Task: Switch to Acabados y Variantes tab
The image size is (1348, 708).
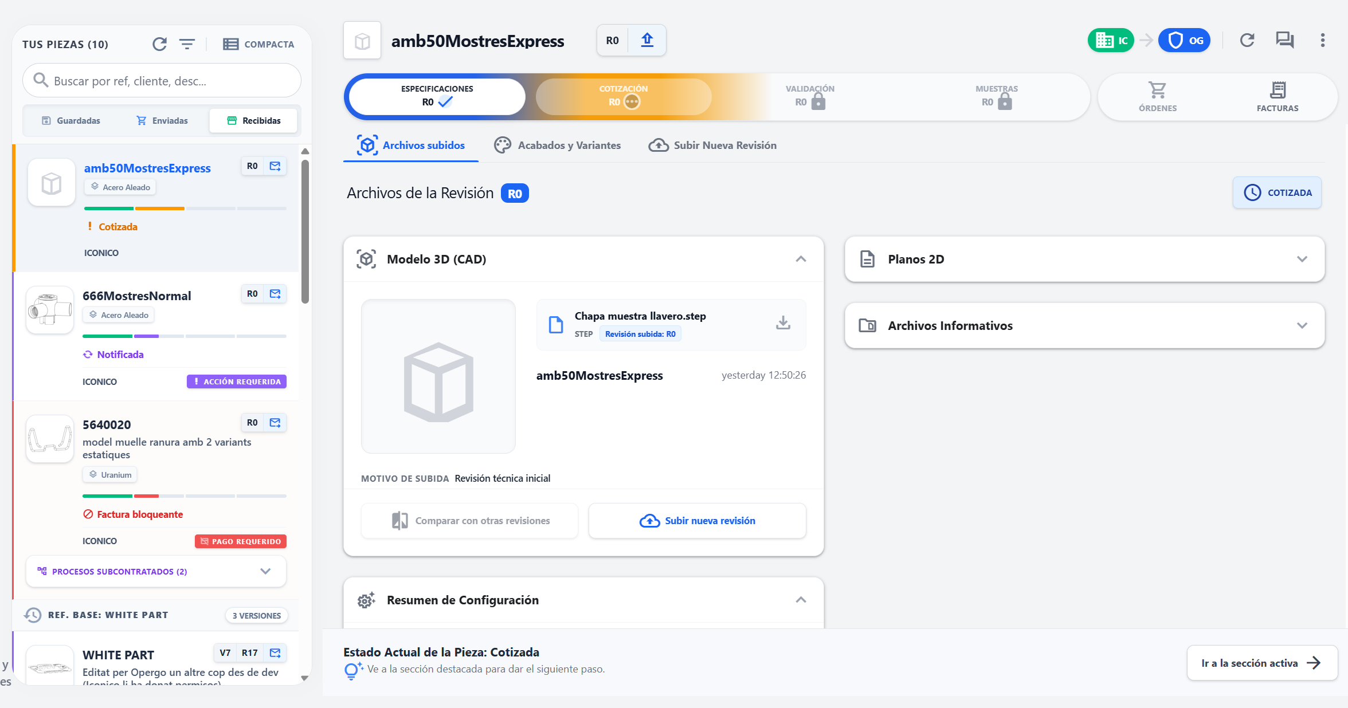Action: pyautogui.click(x=557, y=145)
